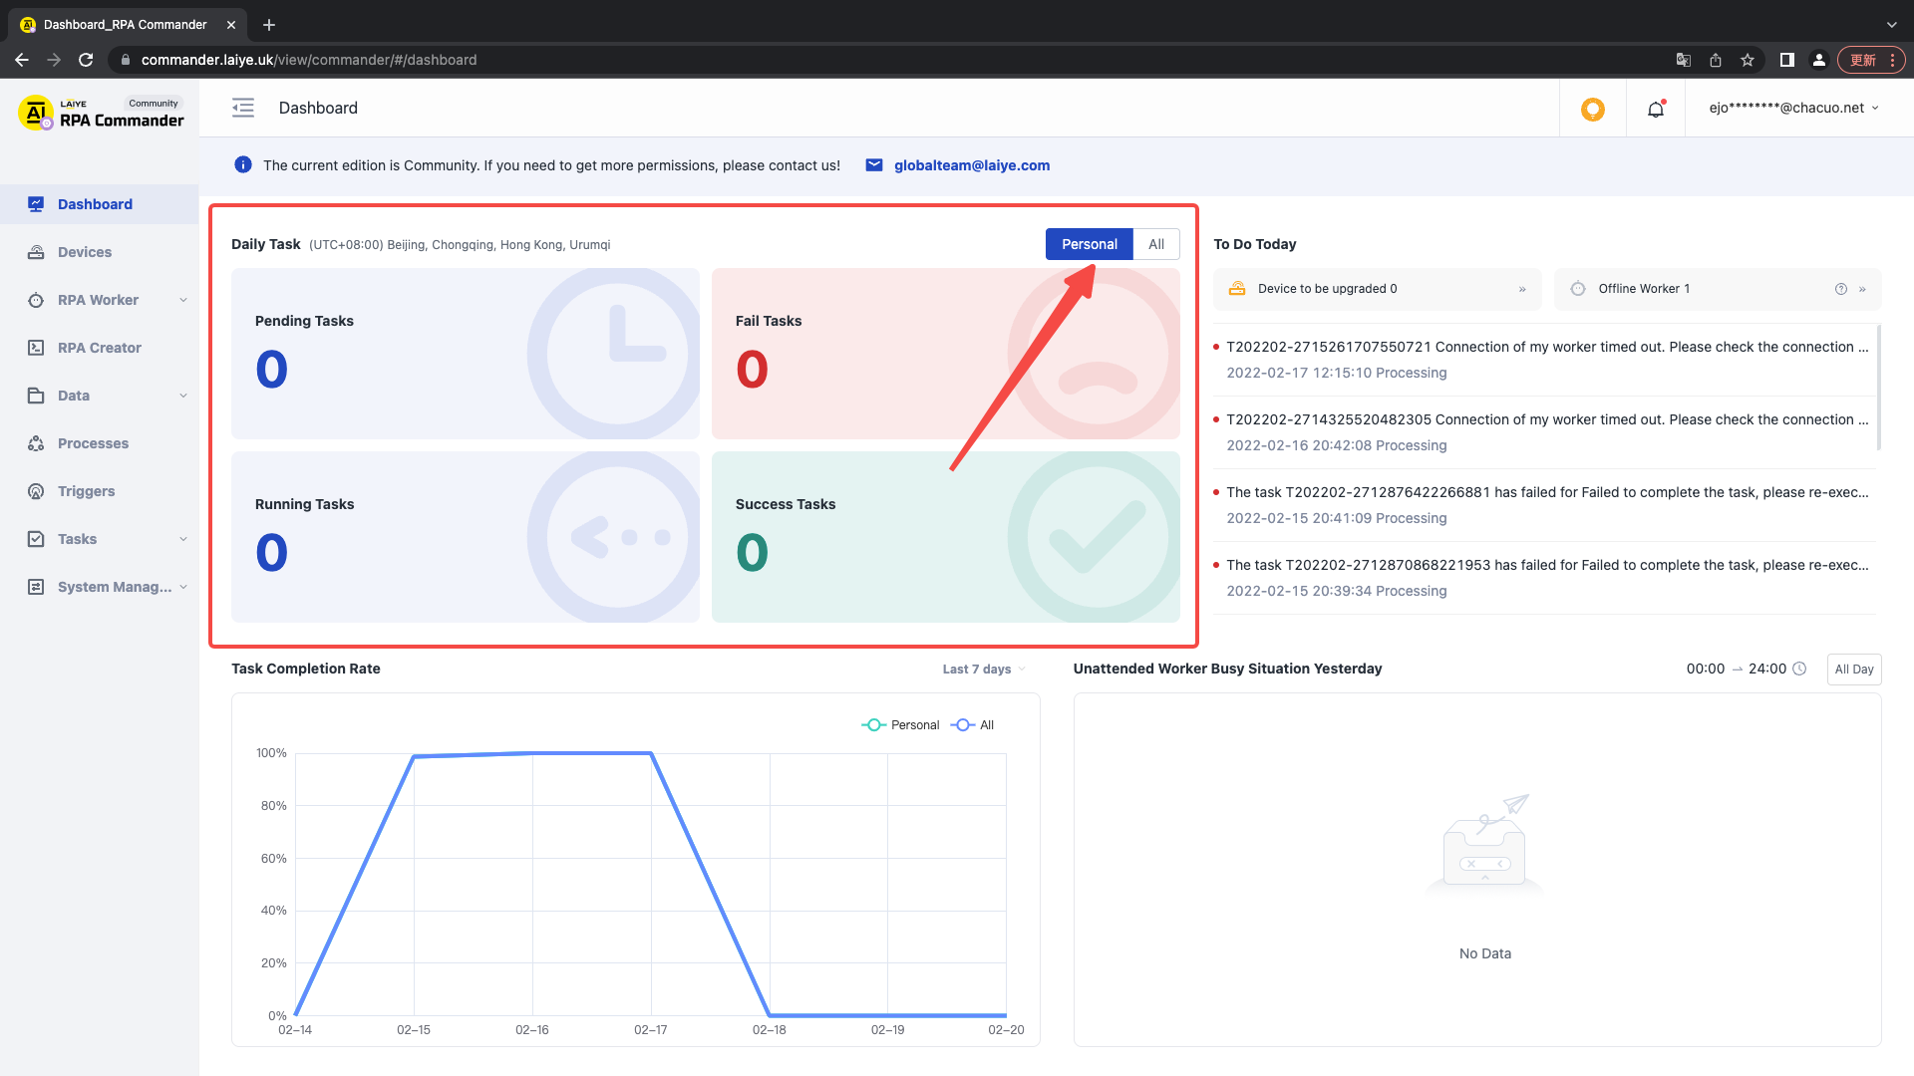
Task: Click the Data folder sidebar icon
Action: (x=36, y=396)
